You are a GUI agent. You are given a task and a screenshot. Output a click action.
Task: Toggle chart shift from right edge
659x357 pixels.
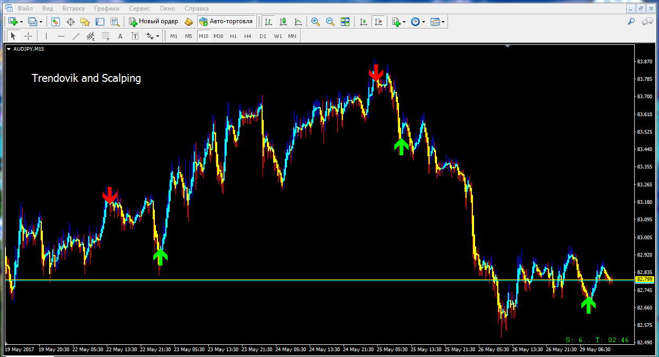(378, 22)
